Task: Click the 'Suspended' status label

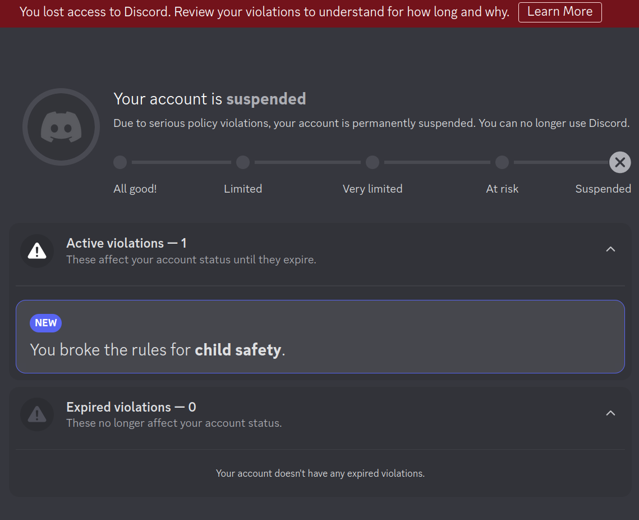Action: coord(603,189)
